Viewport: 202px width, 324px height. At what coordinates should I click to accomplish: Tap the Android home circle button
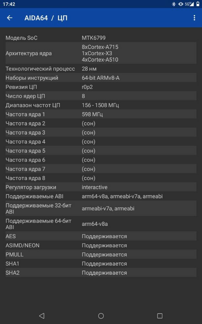click(101, 316)
